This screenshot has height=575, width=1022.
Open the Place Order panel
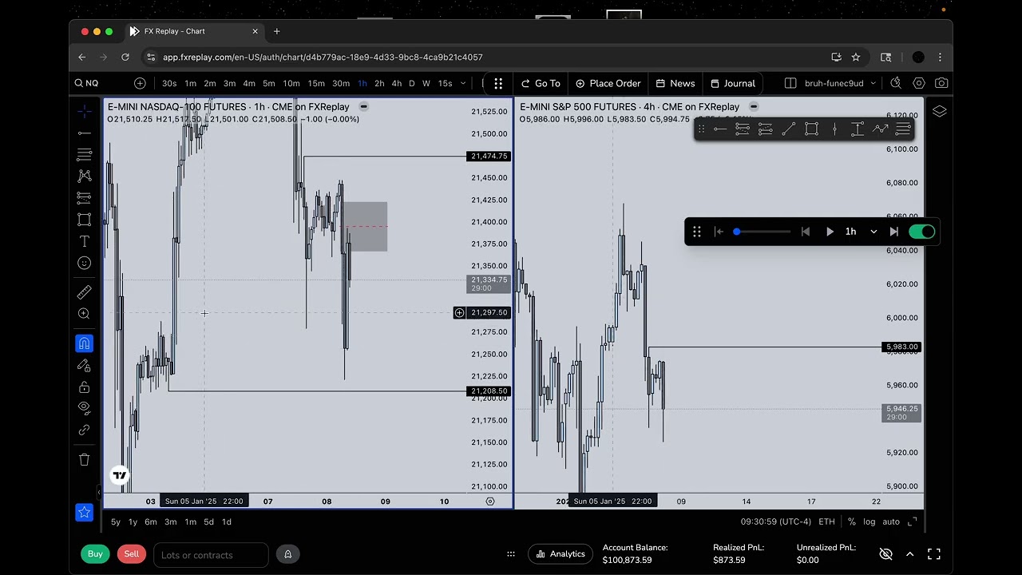click(x=608, y=83)
